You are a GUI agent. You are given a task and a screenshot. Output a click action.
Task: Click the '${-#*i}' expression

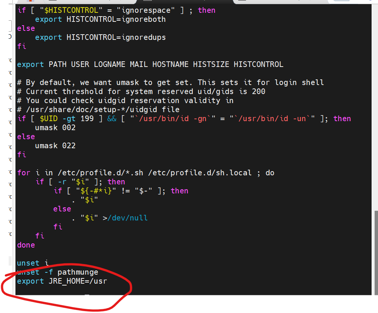tap(96, 191)
